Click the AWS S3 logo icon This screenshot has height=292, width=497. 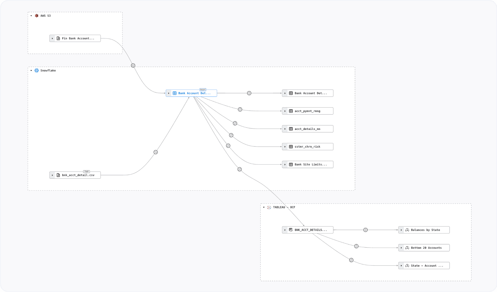tap(37, 16)
